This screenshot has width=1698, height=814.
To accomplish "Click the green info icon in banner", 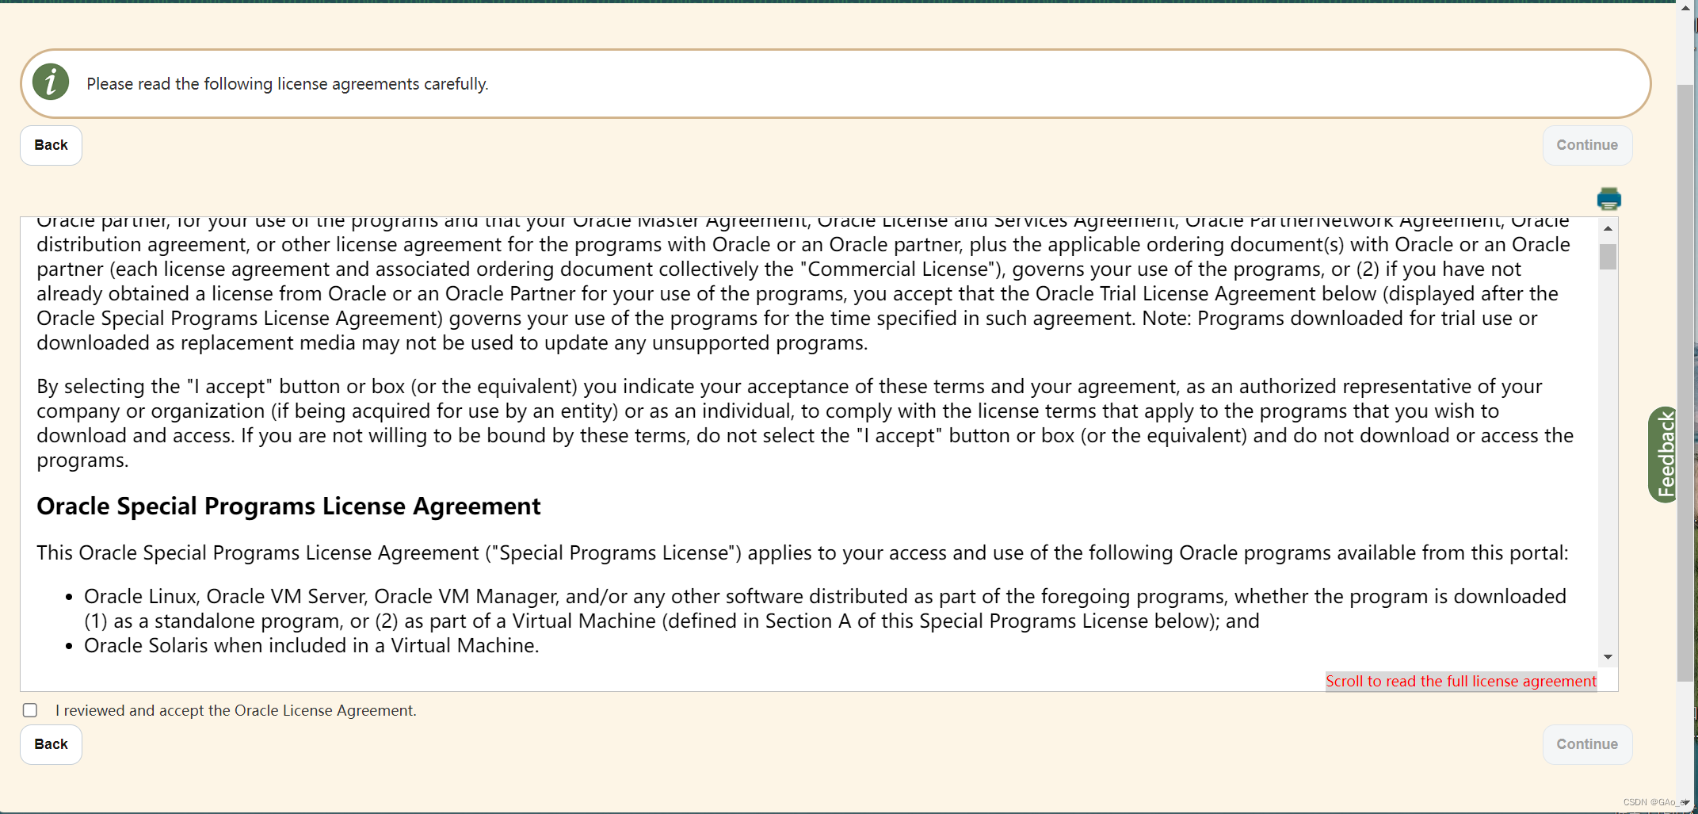I will [x=51, y=82].
